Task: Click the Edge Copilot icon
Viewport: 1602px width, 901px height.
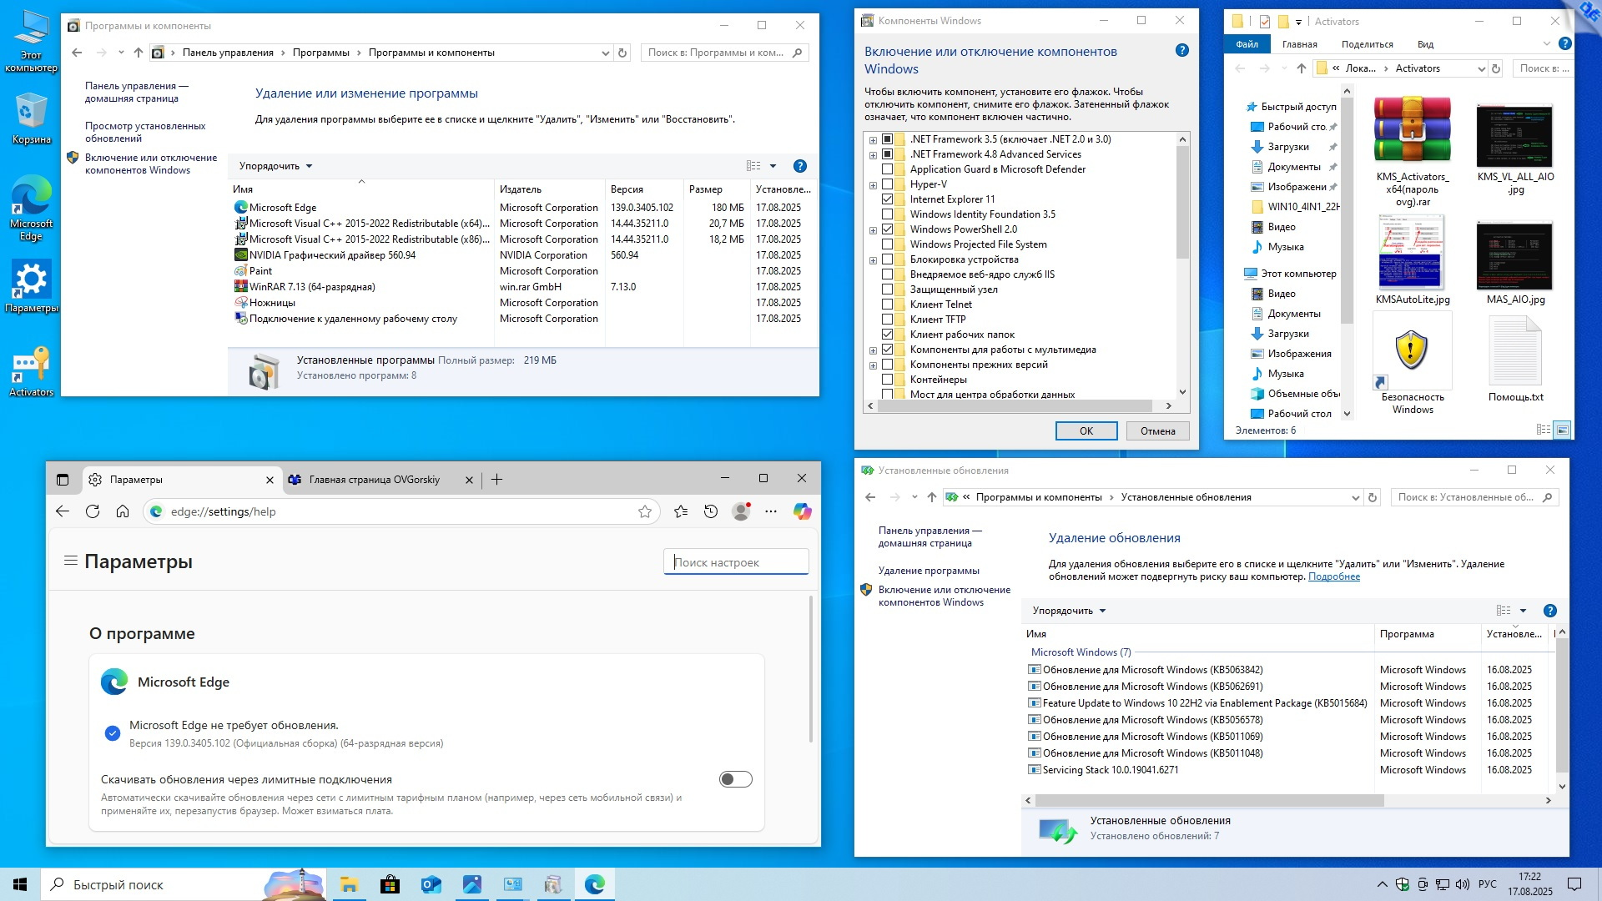Action: [x=802, y=511]
